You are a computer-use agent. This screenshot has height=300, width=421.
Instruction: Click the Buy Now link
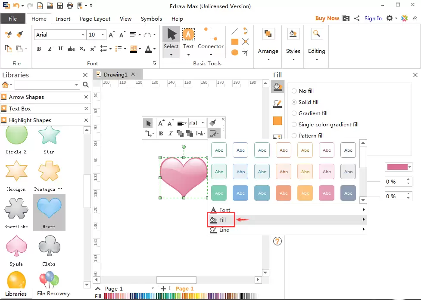tap(327, 18)
